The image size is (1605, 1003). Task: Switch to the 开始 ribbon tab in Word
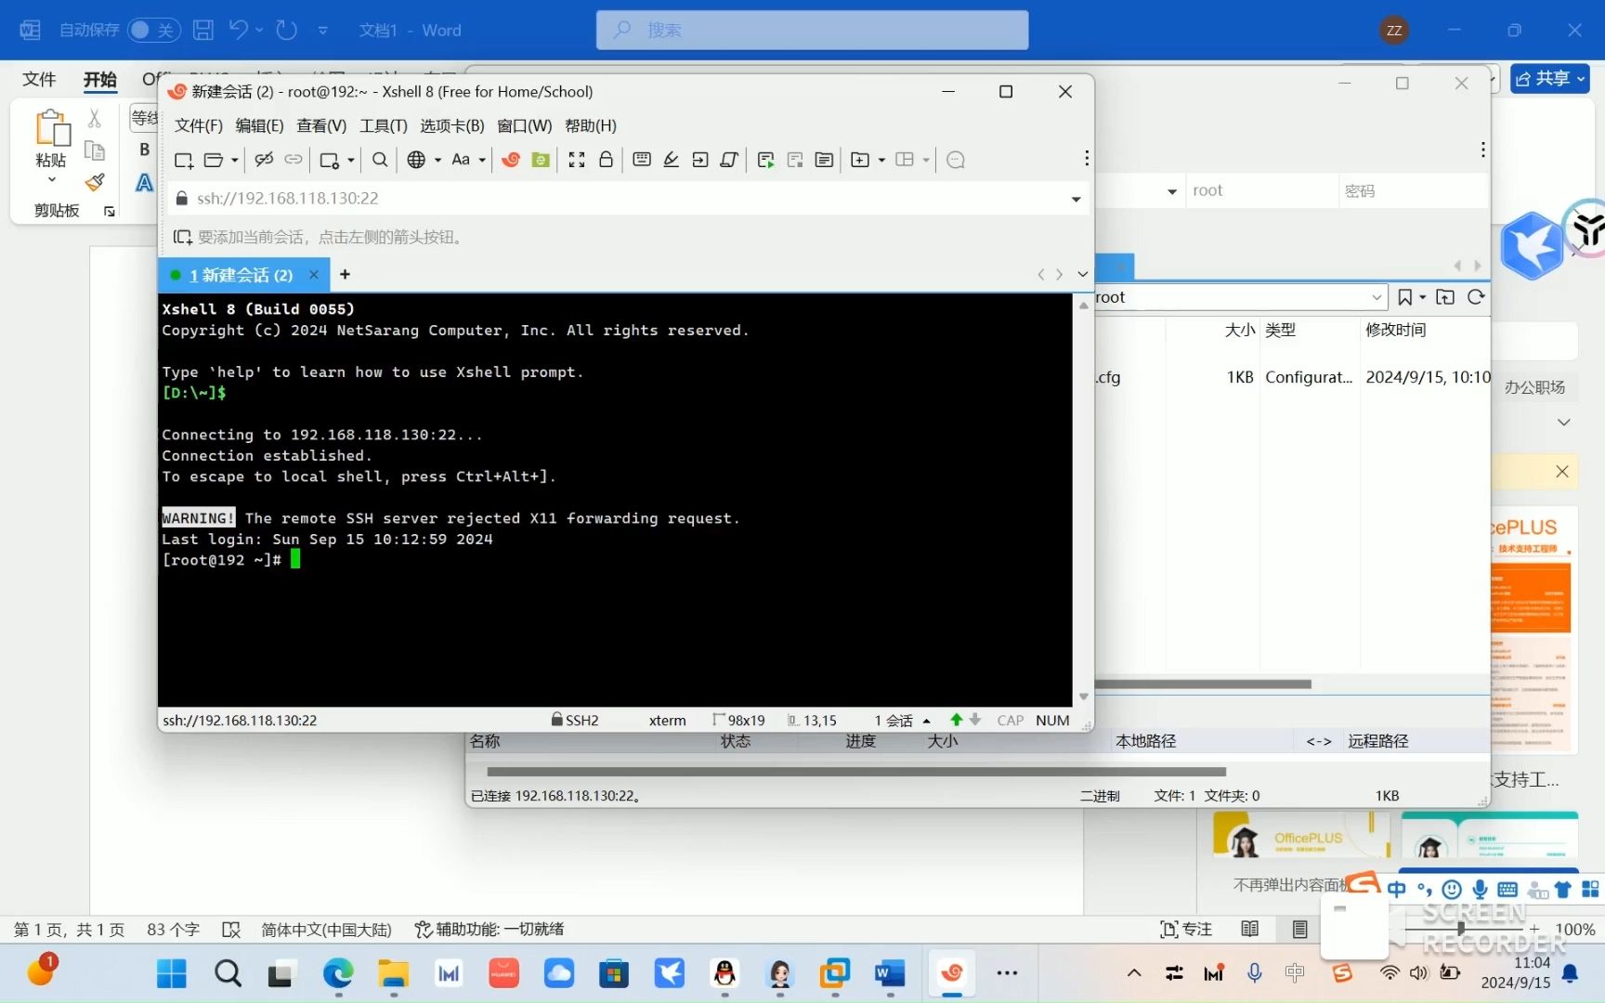point(99,80)
